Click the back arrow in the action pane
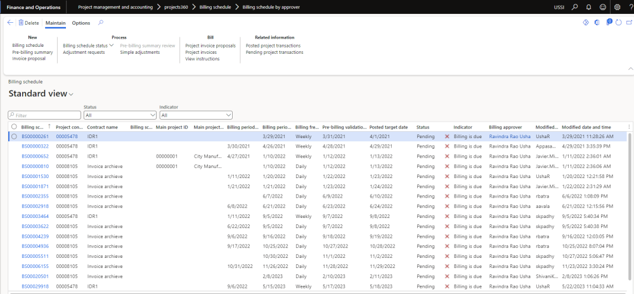Screen dimensions: 634x294 [10, 23]
